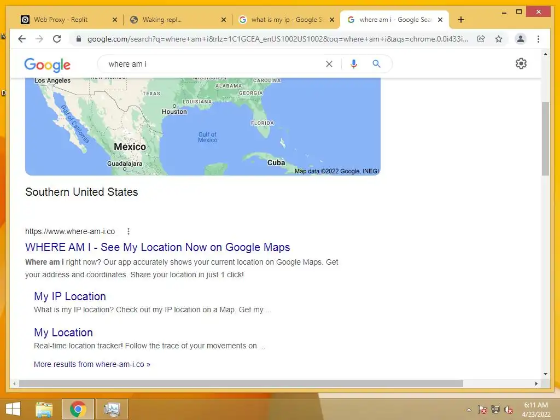The image size is (560, 420).
Task: Click the location map of Mexico region
Action: 203,126
